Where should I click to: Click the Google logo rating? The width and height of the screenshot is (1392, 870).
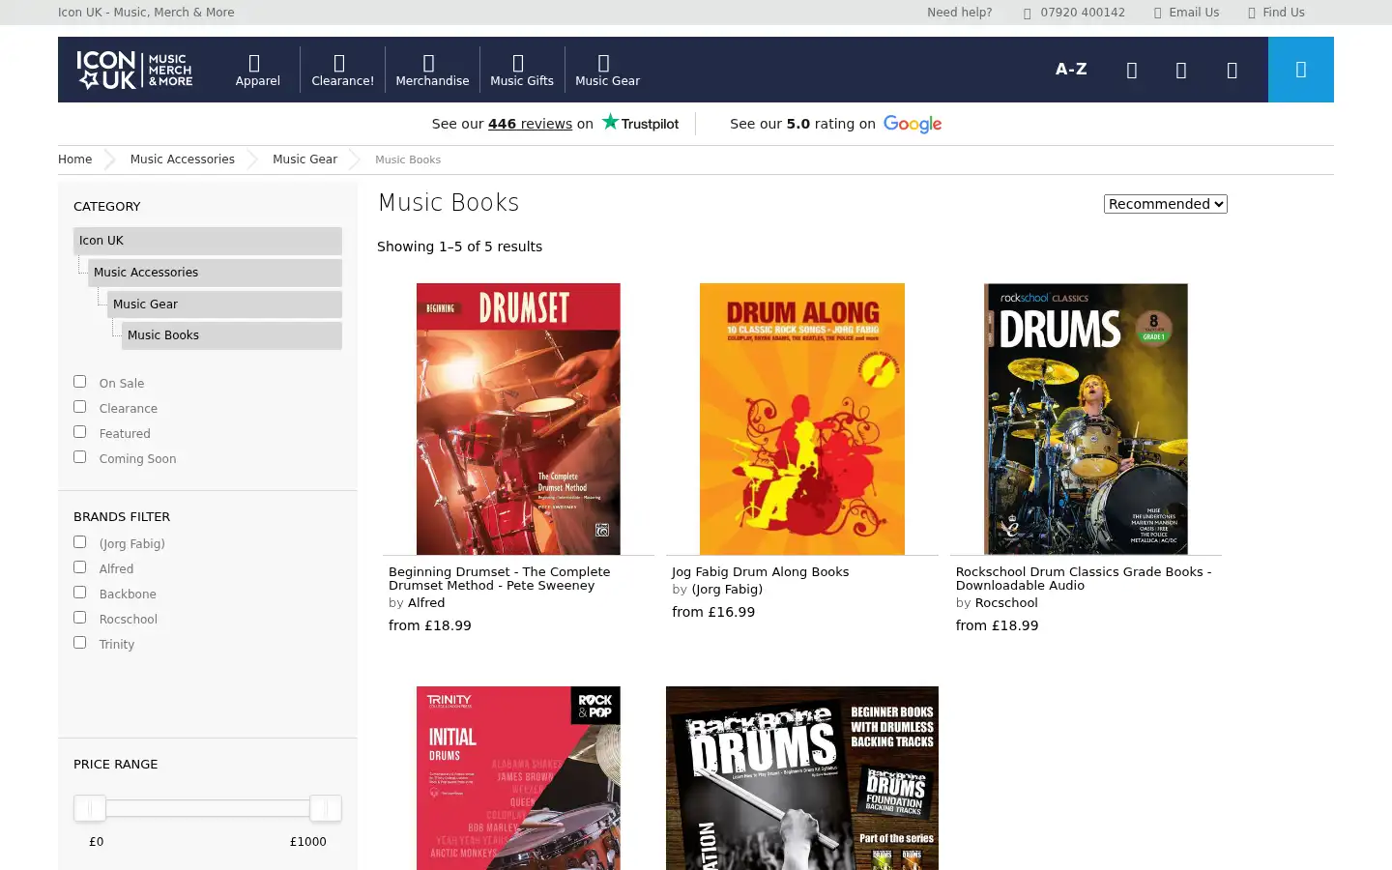point(913,124)
